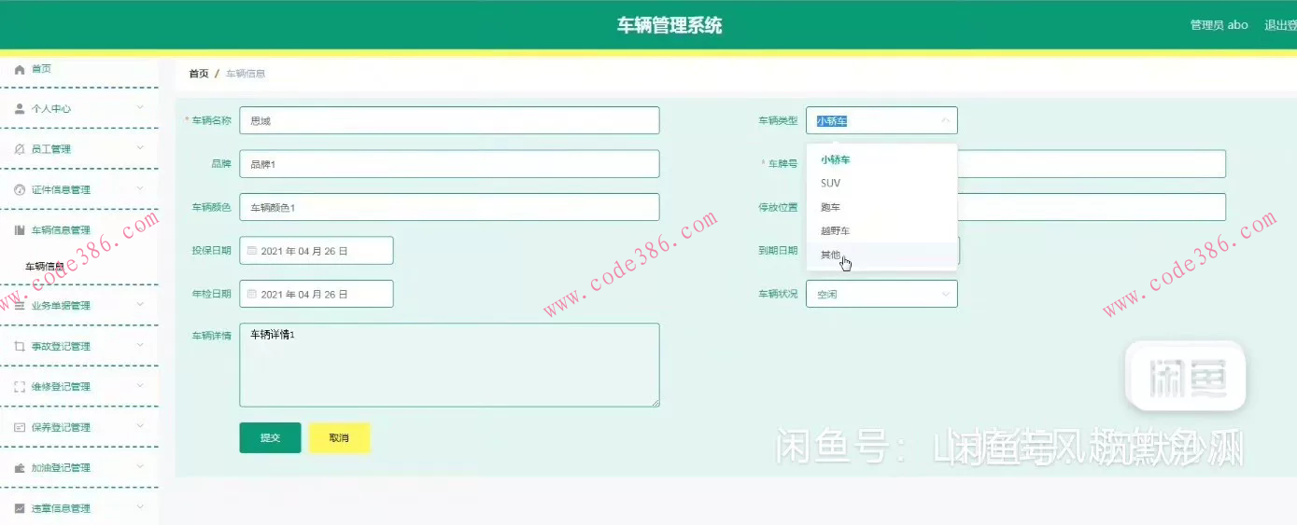Click the 加油登记管理 sidebar icon
Image resolution: width=1297 pixels, height=525 pixels.
pos(20,467)
